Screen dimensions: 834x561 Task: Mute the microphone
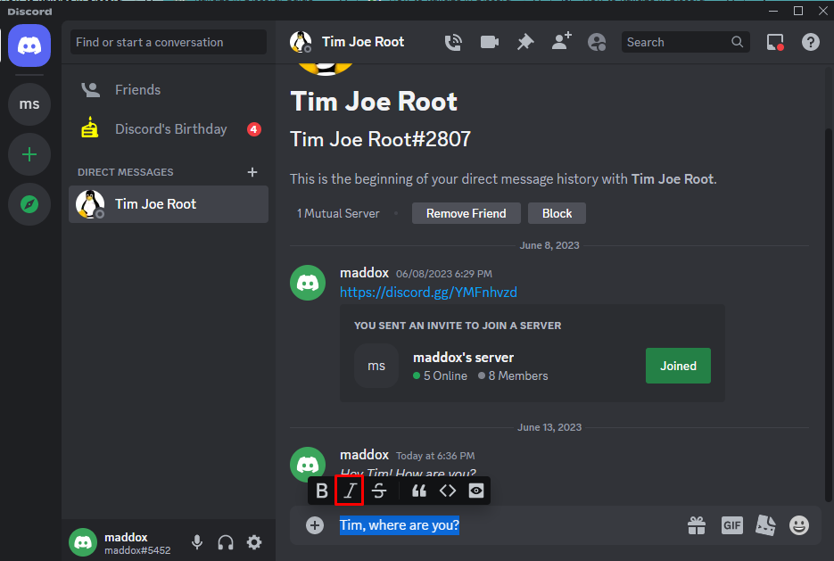pyautogui.click(x=197, y=542)
